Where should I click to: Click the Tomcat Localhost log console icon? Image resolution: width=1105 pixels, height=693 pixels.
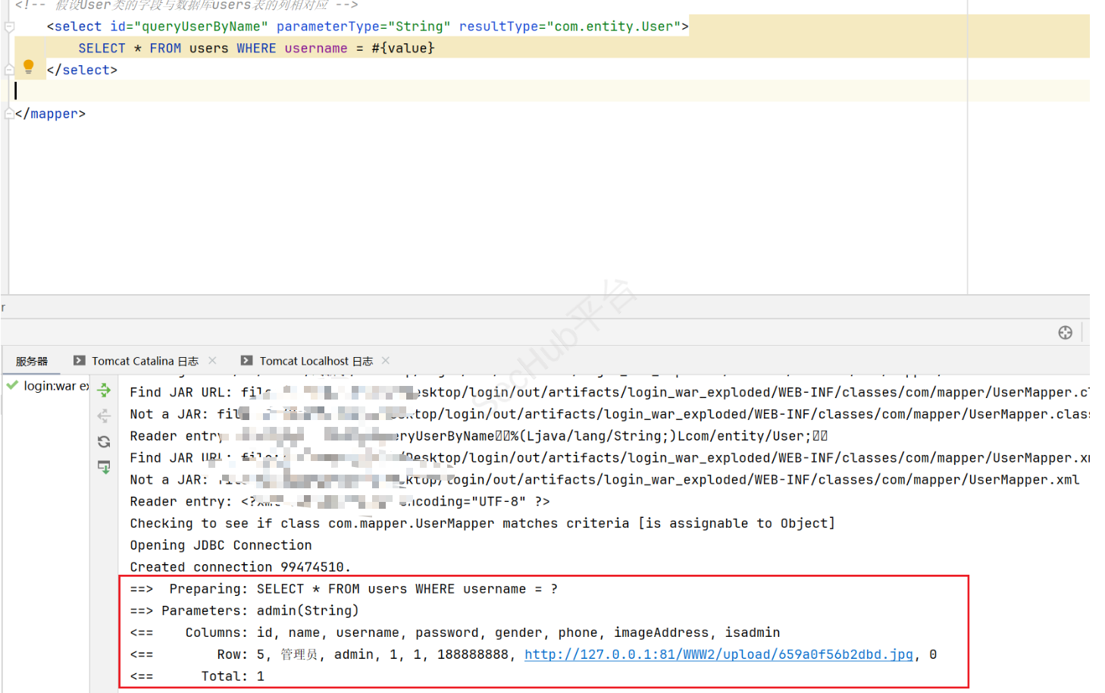(x=246, y=361)
